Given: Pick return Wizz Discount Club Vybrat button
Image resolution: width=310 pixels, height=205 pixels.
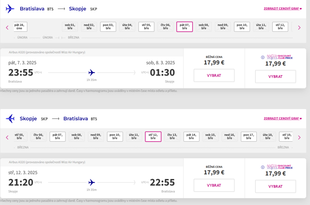Looking at the screenshot, I should click(275, 186).
